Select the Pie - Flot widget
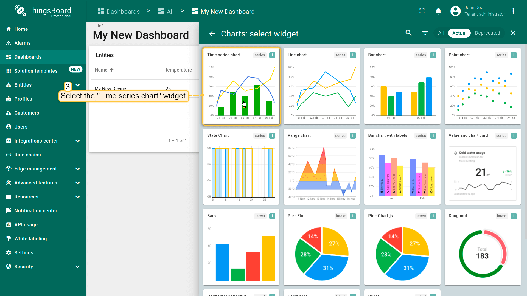This screenshot has width=527, height=296. click(x=322, y=247)
